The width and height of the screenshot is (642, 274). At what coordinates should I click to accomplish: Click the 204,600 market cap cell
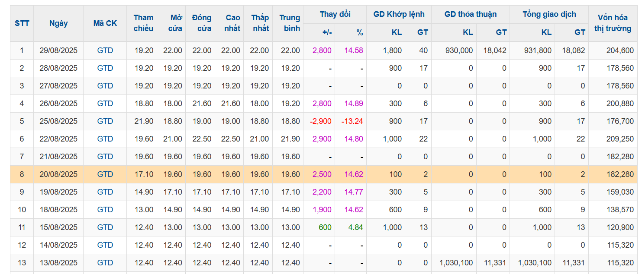click(620, 50)
